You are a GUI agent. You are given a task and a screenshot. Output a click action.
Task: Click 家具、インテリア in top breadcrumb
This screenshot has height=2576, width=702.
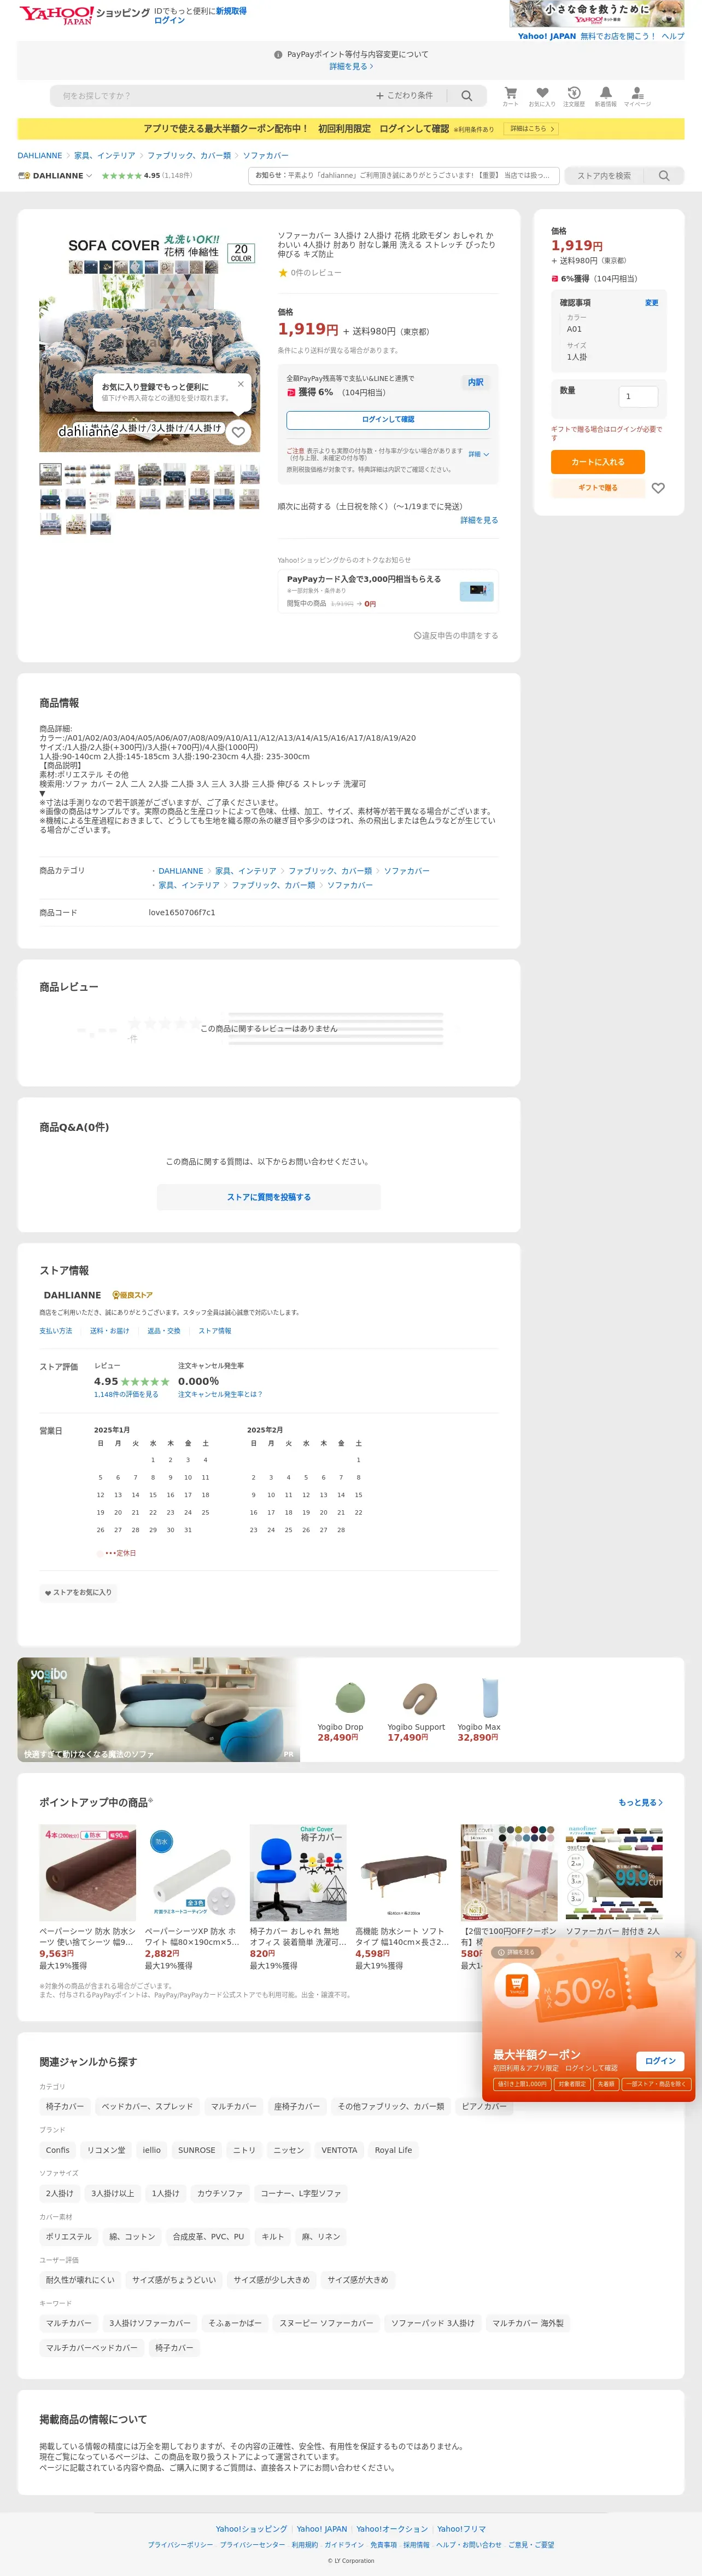[105, 156]
